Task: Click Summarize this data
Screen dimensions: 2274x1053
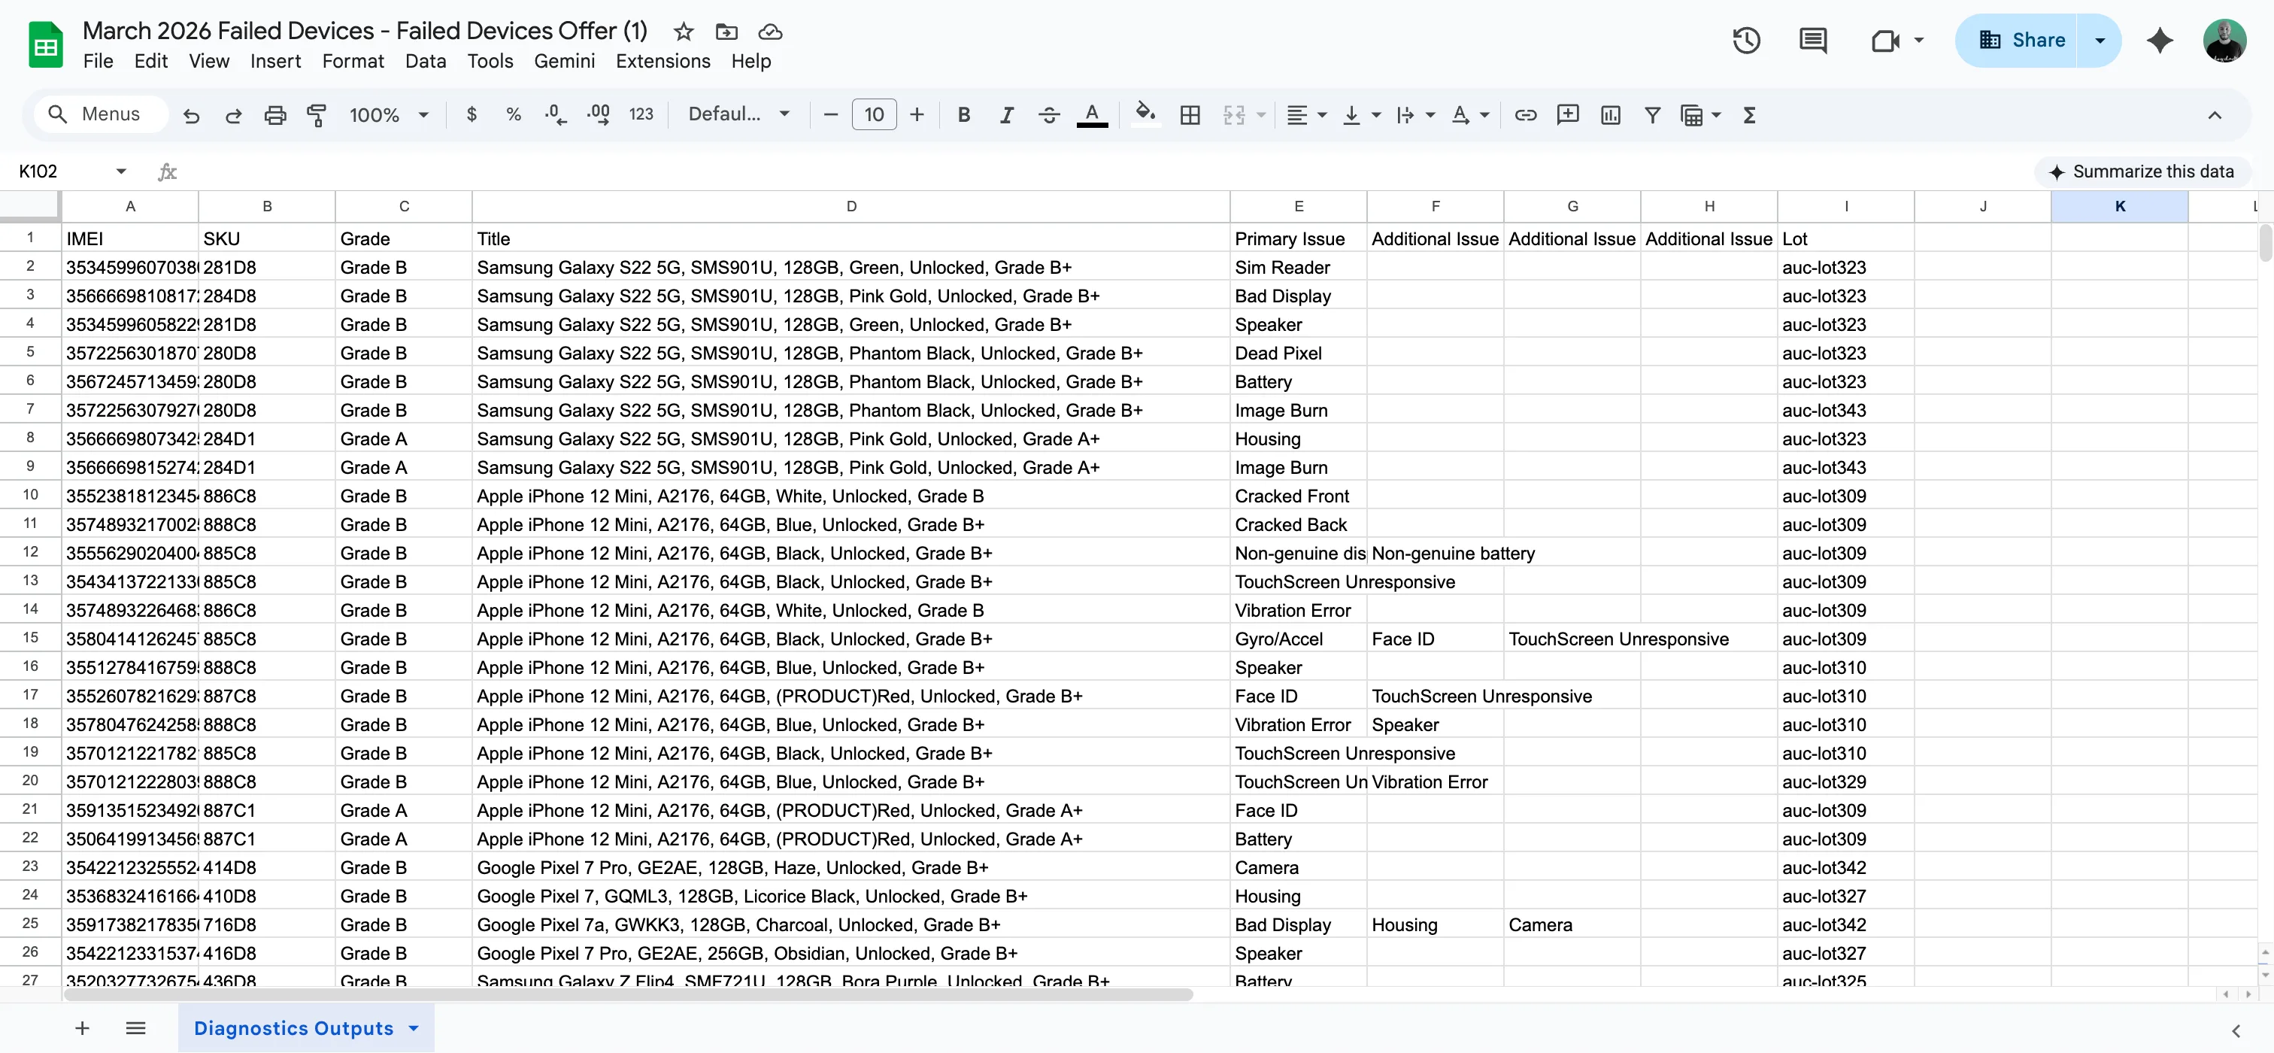Action: click(2142, 171)
